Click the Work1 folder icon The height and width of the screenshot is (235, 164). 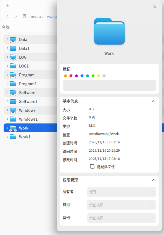tap(13, 137)
